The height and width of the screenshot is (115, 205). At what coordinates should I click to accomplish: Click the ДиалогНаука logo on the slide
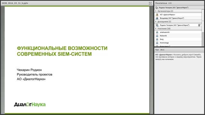pyautogui.click(x=30, y=104)
